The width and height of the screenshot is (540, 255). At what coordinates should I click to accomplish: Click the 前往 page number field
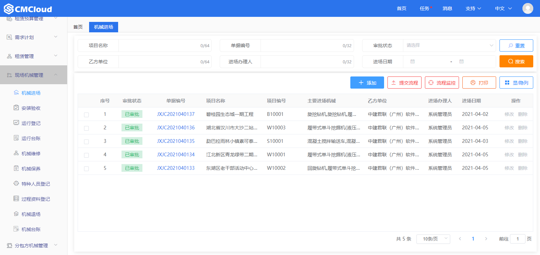(518, 239)
